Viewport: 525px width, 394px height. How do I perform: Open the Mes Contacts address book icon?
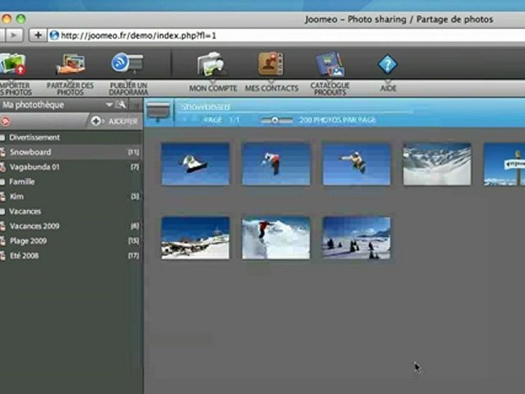(271, 63)
